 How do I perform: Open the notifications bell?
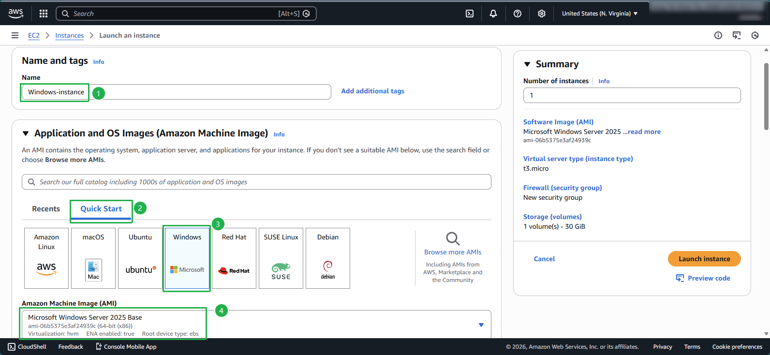[493, 14]
